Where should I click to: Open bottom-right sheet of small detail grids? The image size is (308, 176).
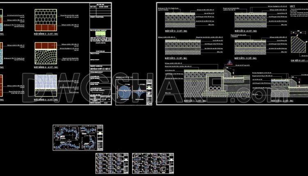click(x=153, y=163)
